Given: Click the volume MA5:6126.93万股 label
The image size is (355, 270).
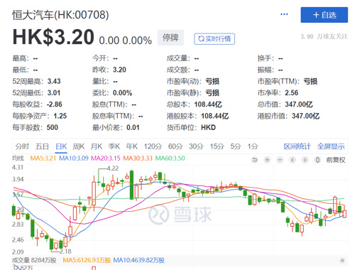Looking at the screenshot, I should [x=87, y=260].
